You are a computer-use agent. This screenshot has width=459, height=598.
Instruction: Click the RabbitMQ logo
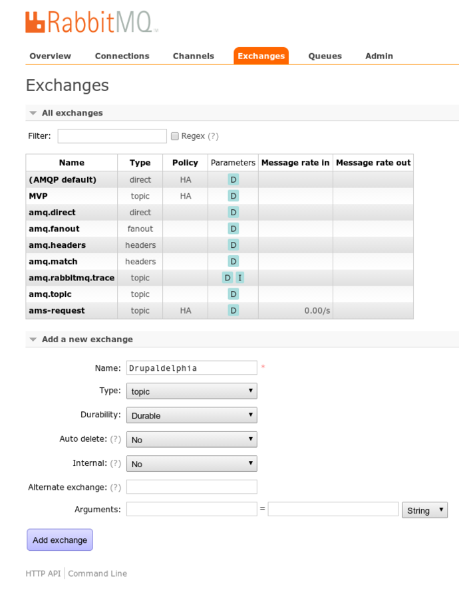point(92,22)
